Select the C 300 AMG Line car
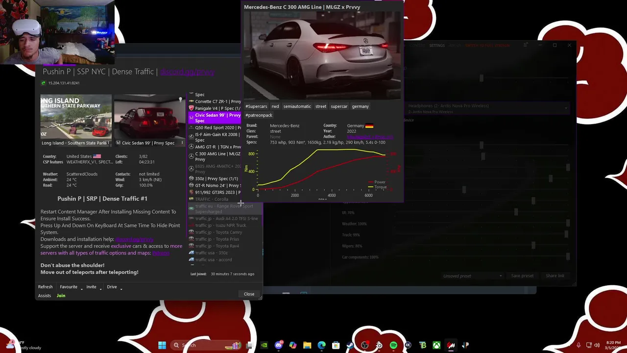Screen dimensions: 627x353 pos(215,156)
